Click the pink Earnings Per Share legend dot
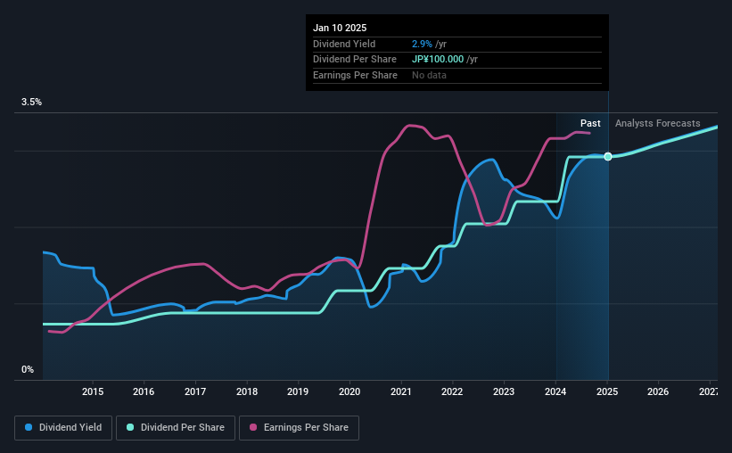732x453 pixels. [253, 427]
